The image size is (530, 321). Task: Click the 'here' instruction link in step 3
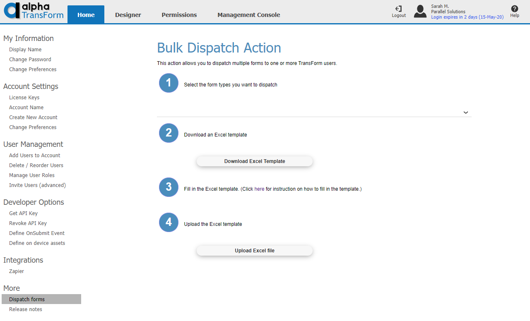tap(259, 189)
